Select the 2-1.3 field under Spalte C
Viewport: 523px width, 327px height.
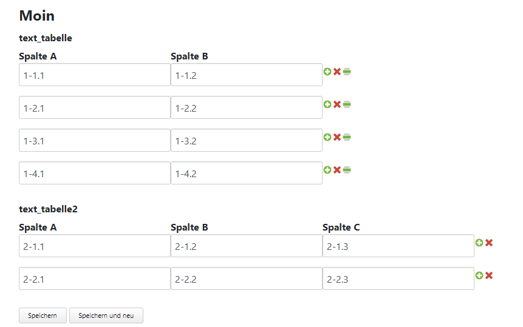coord(398,246)
